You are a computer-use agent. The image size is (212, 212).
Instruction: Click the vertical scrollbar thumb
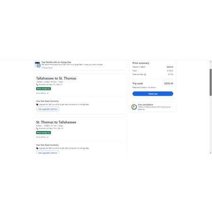click(211, 82)
